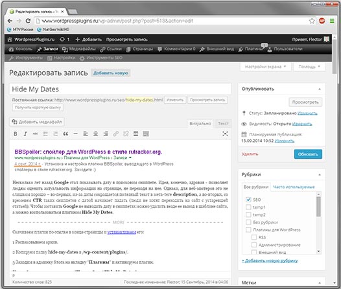The width and height of the screenshot is (341, 289).
Task: Open the Chrome hamburger menu
Action: click(x=332, y=21)
